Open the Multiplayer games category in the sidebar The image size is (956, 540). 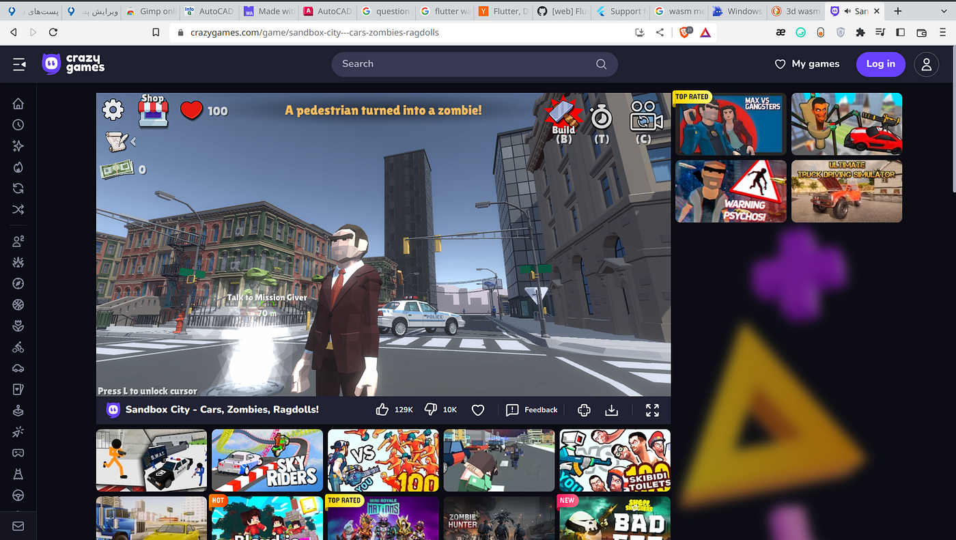pyautogui.click(x=18, y=240)
